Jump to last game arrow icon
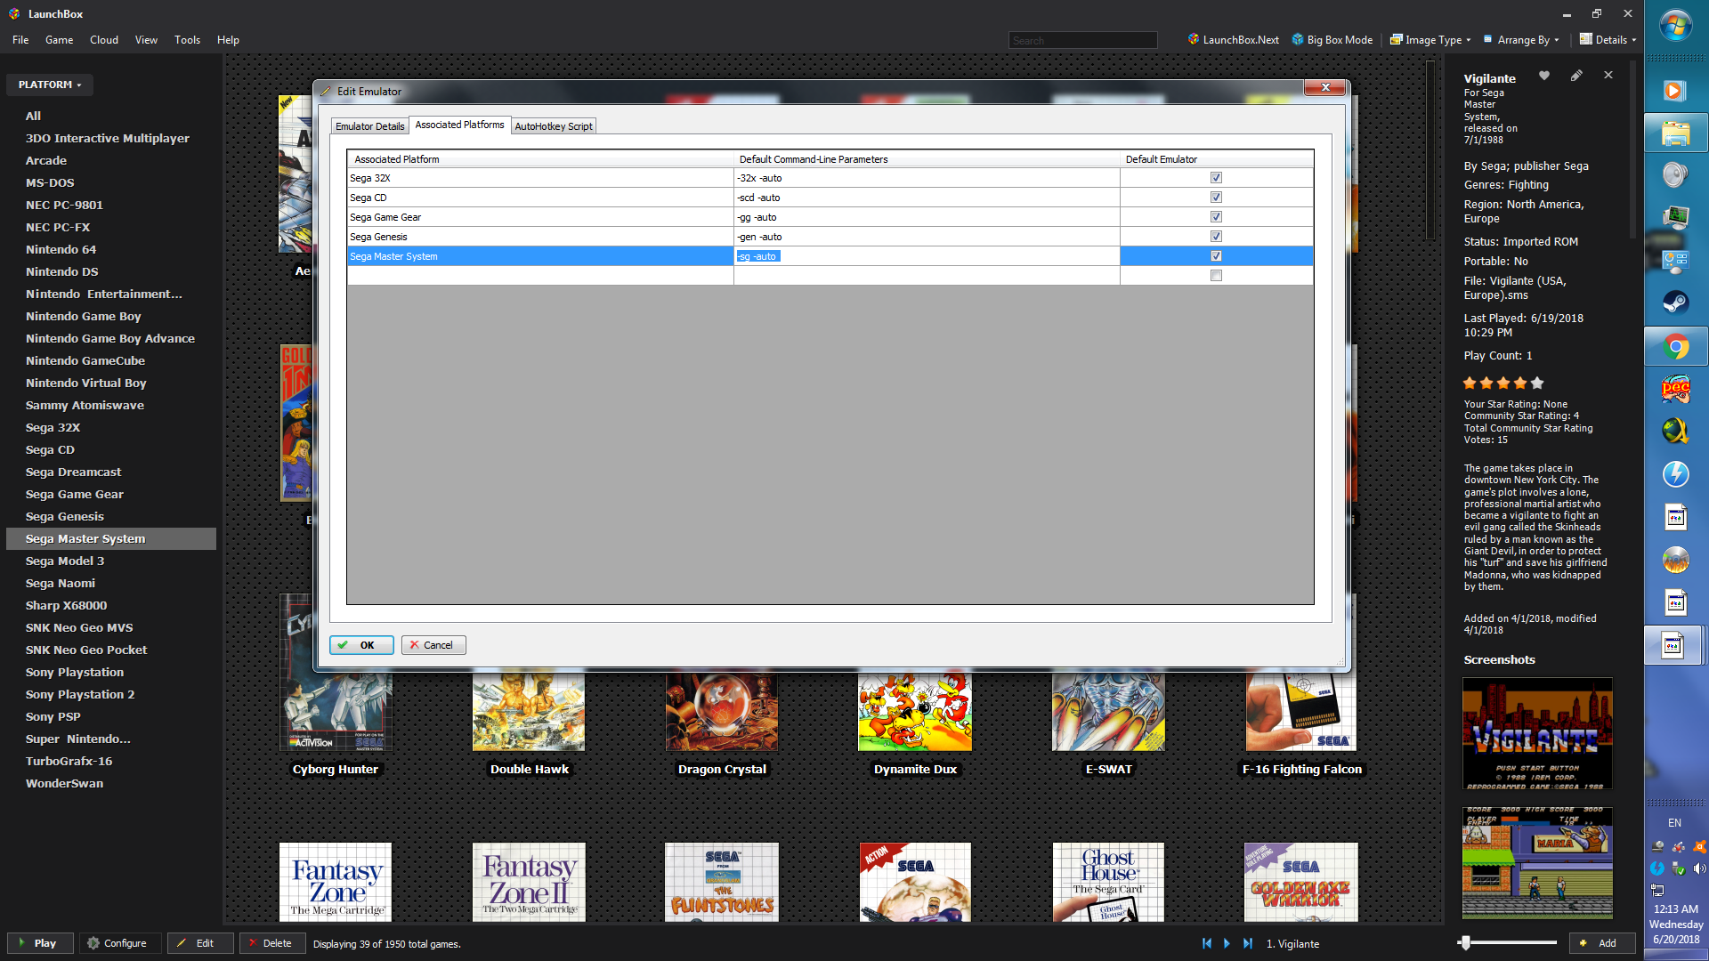The width and height of the screenshot is (1709, 961). click(1248, 943)
